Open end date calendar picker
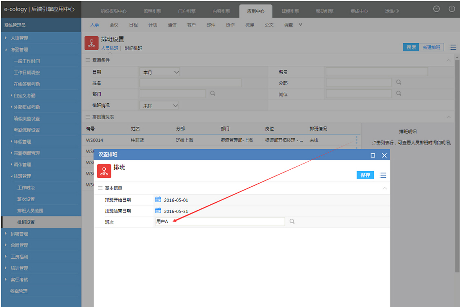 tap(158, 211)
